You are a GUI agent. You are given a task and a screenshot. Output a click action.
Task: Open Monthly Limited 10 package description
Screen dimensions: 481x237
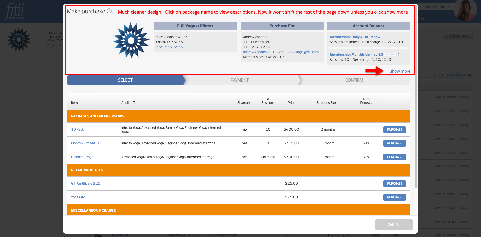click(x=86, y=143)
